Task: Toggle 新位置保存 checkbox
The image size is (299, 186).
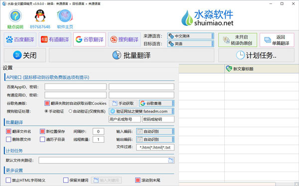Action: (42, 131)
